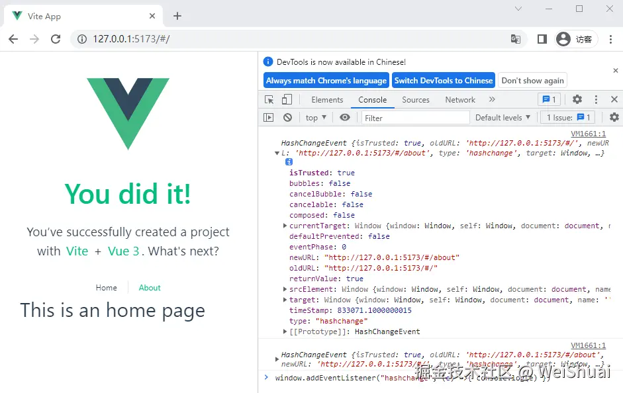Screen dimensions: 623x393
Task: Switch to the Elements tab
Action: click(x=327, y=100)
